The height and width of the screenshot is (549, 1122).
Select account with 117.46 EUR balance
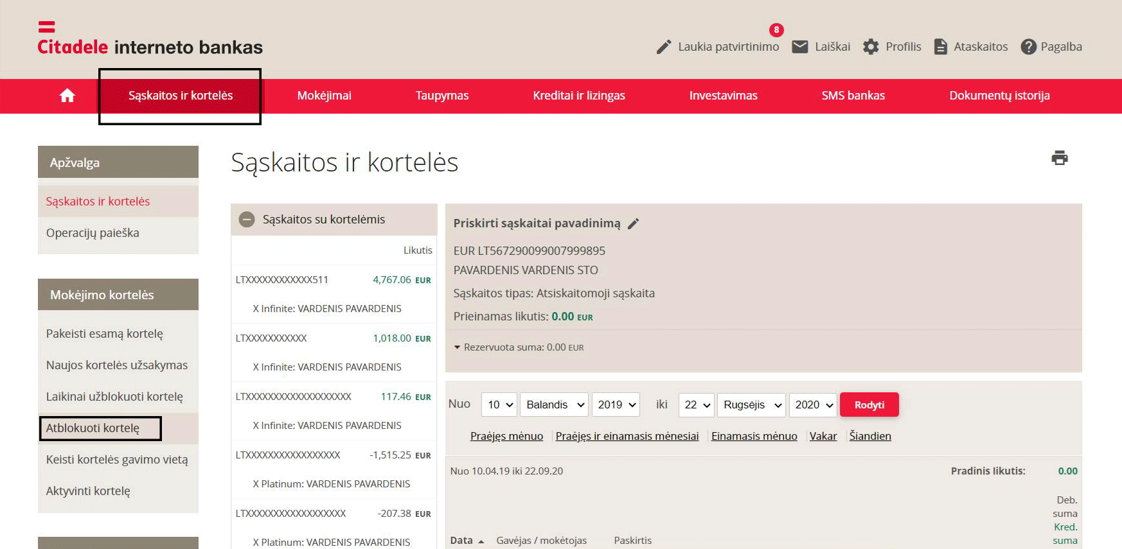coord(334,397)
